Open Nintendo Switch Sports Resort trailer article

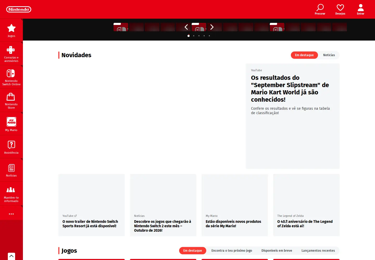point(92,205)
